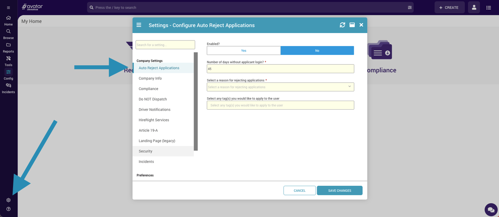499x217 pixels.
Task: Click the My Home page title
Action: pos(32,21)
